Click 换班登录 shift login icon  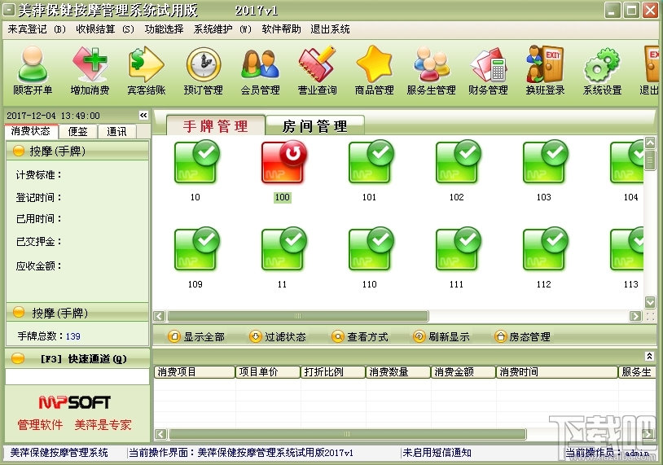point(545,70)
